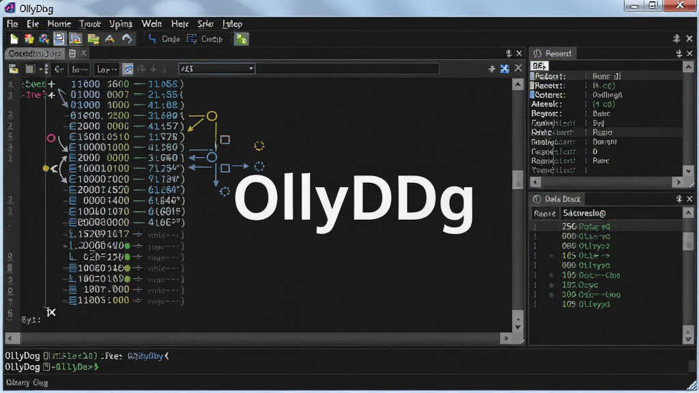Click the pin icon left of blue puzzle icon
The height and width of the screenshot is (393, 699).
(491, 69)
